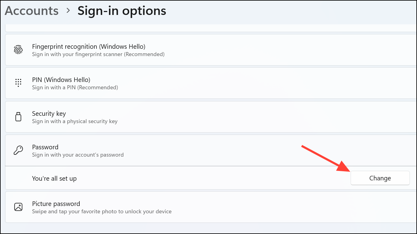
Task: Click the Password key icon
Action: tap(18, 150)
